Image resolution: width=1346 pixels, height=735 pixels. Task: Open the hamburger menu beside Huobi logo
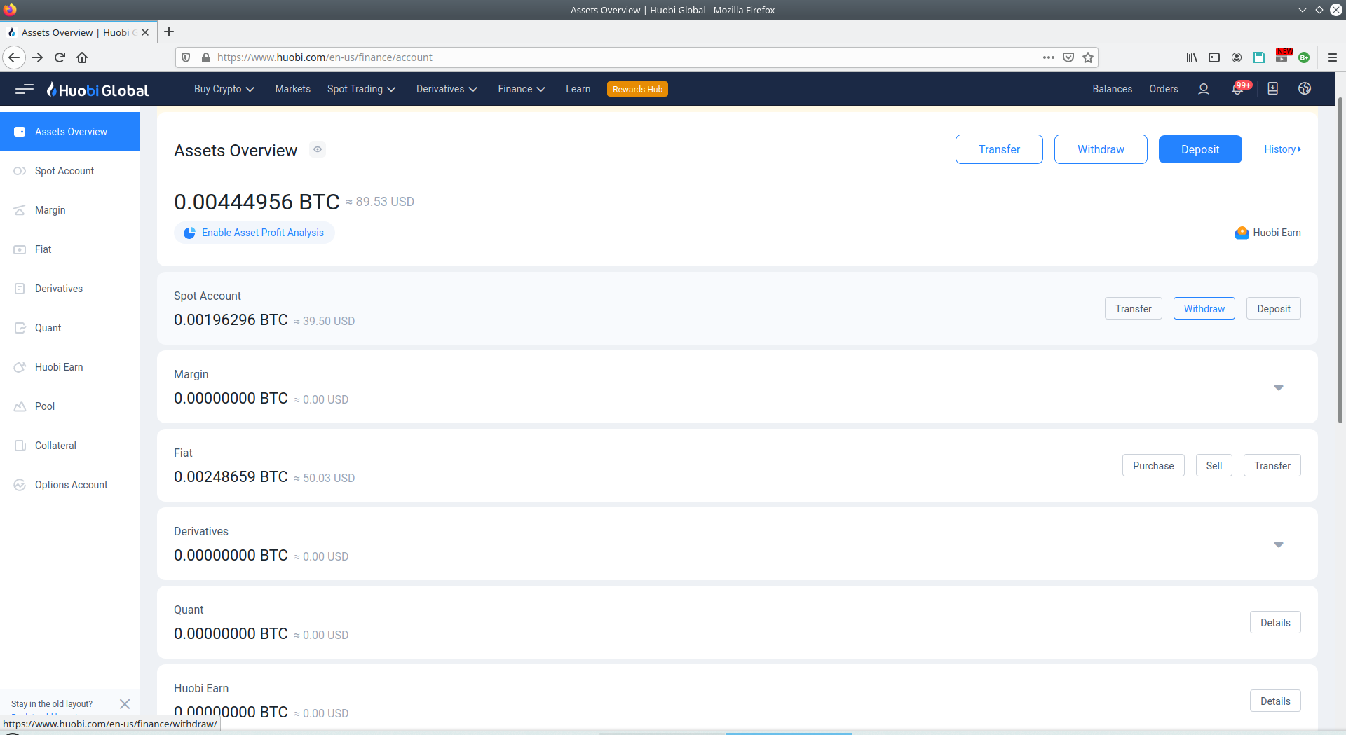[x=25, y=89]
